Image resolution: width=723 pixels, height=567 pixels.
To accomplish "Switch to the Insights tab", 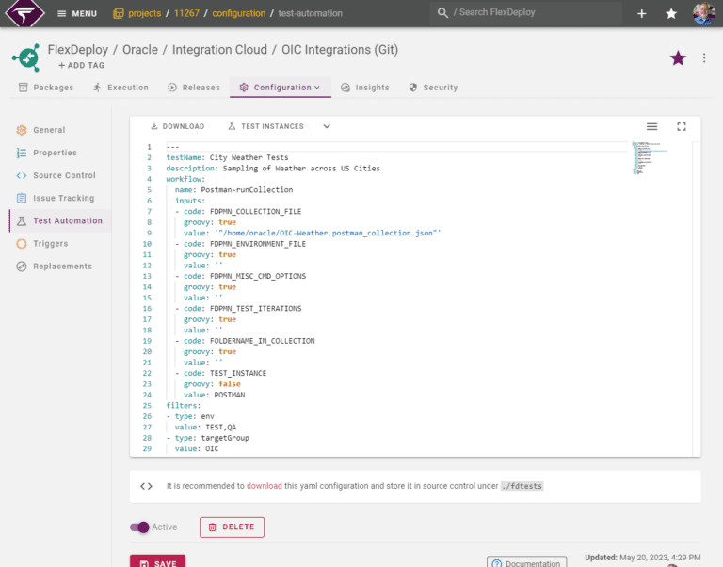I will 364,88.
